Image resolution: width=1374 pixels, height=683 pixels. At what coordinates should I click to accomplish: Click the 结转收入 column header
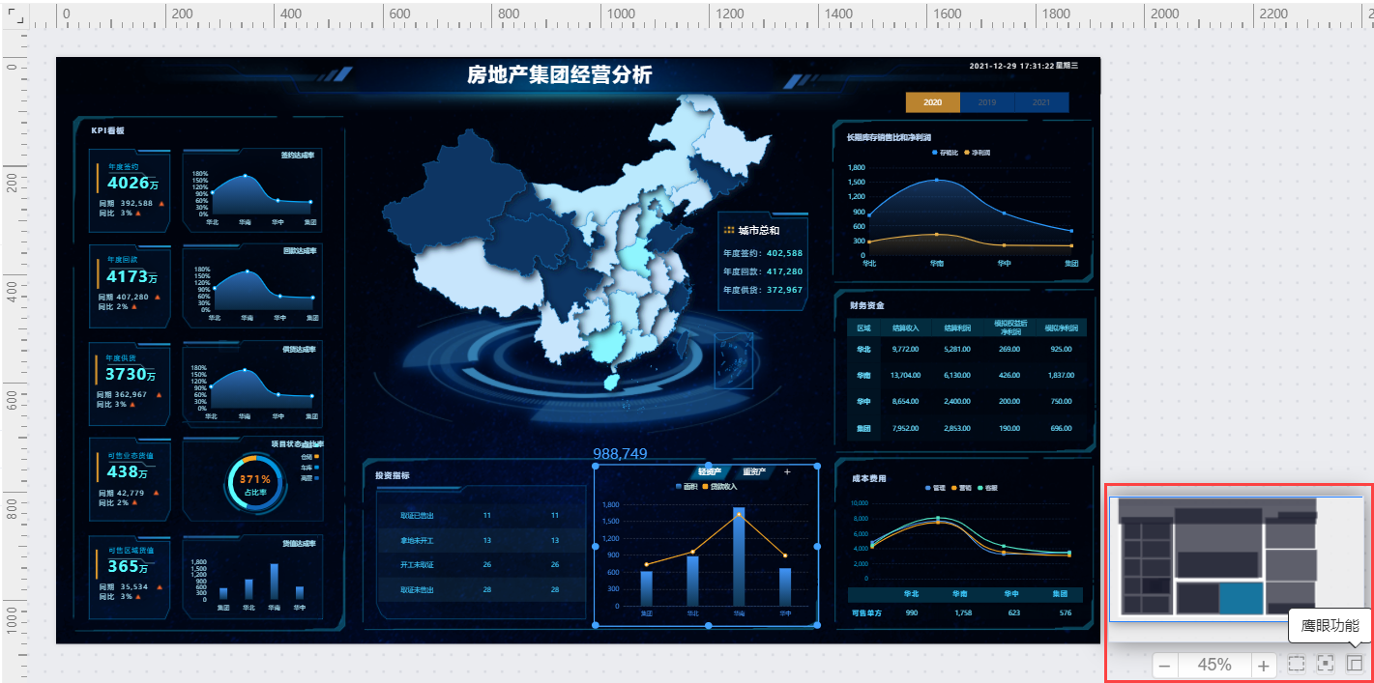pos(905,328)
